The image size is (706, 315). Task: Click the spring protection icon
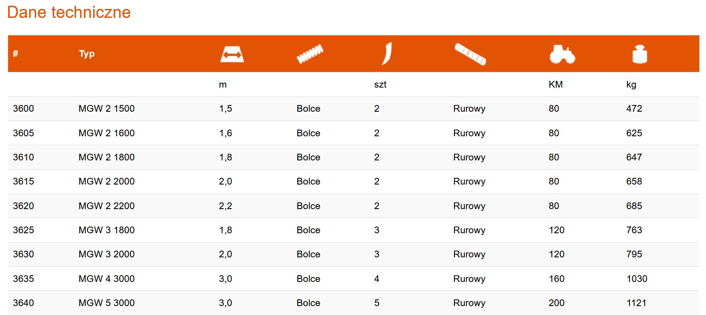coord(310,54)
